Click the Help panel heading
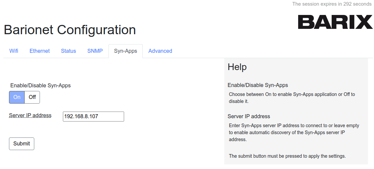Viewport: 374px width, 169px height. click(237, 67)
